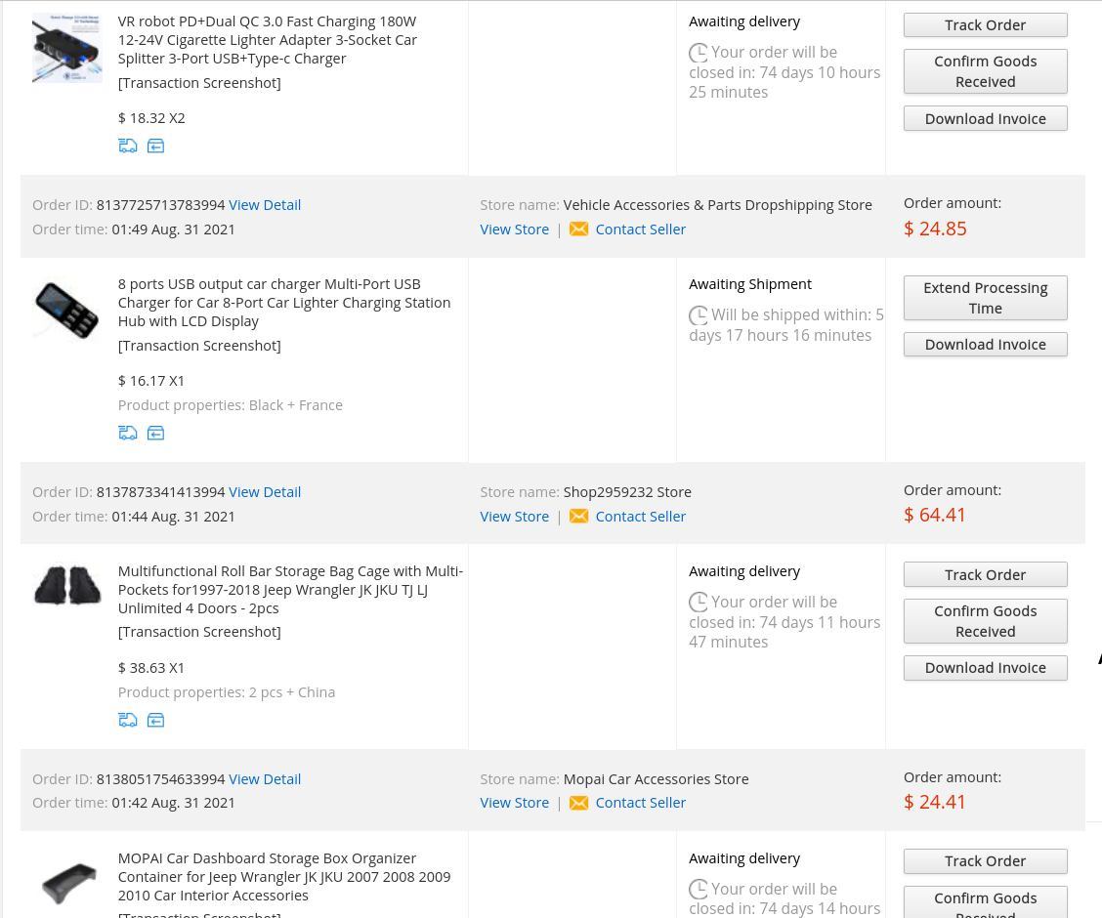This screenshot has height=918, width=1102.
Task: Click the return box icon under Roll Bar Storage Bag
Action: coord(155,720)
